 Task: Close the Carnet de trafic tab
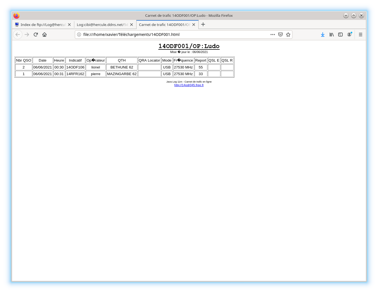(194, 25)
